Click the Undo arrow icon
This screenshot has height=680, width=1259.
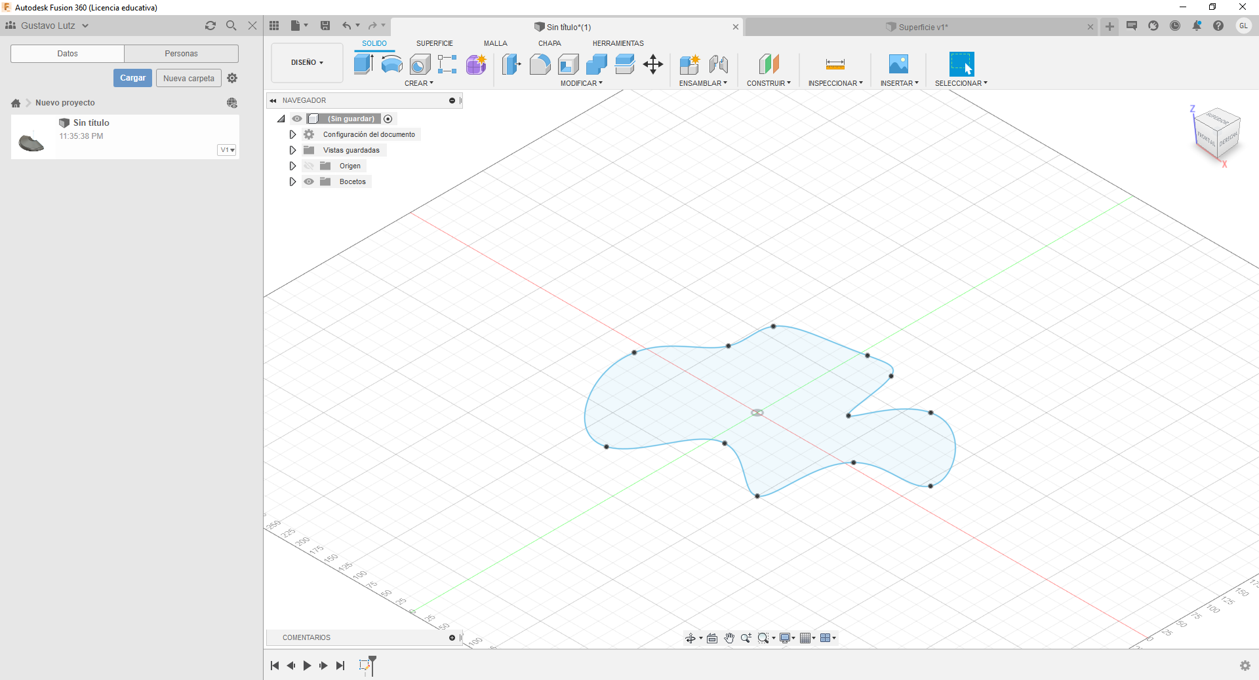(x=346, y=26)
